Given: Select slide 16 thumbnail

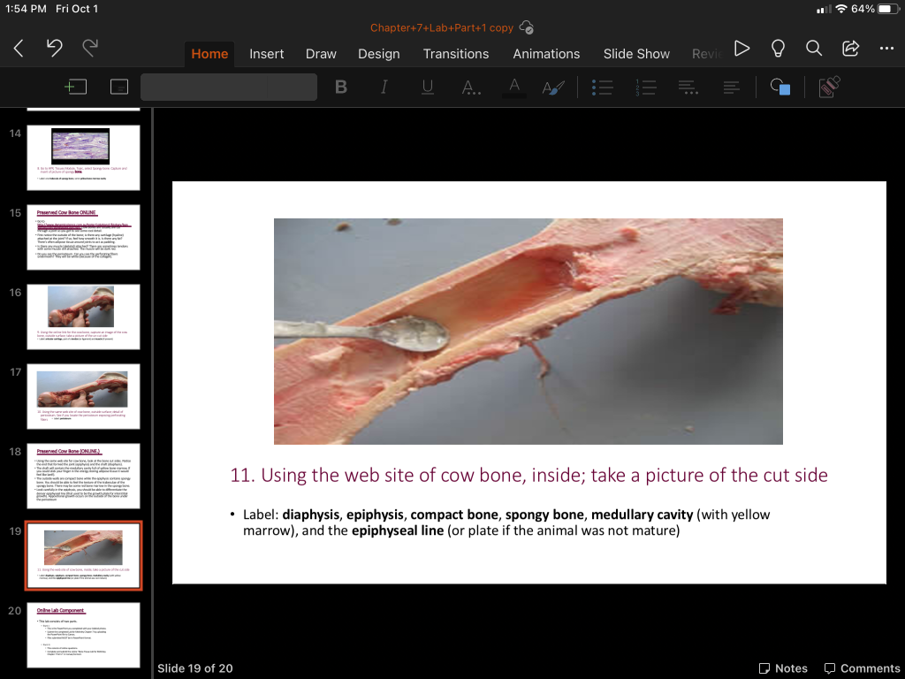Looking at the screenshot, I should 83,317.
